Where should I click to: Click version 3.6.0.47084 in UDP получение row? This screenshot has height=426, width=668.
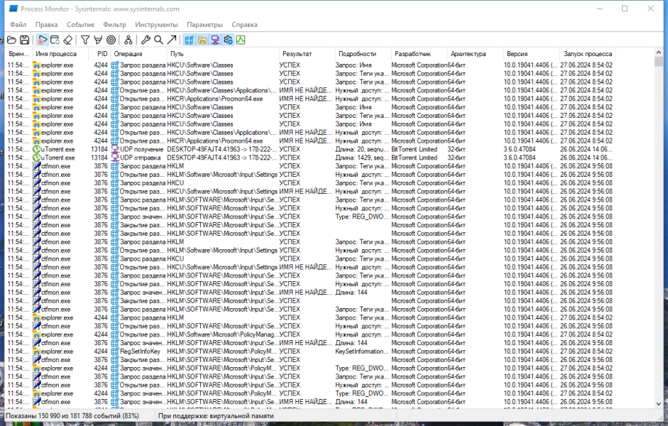[x=520, y=150]
